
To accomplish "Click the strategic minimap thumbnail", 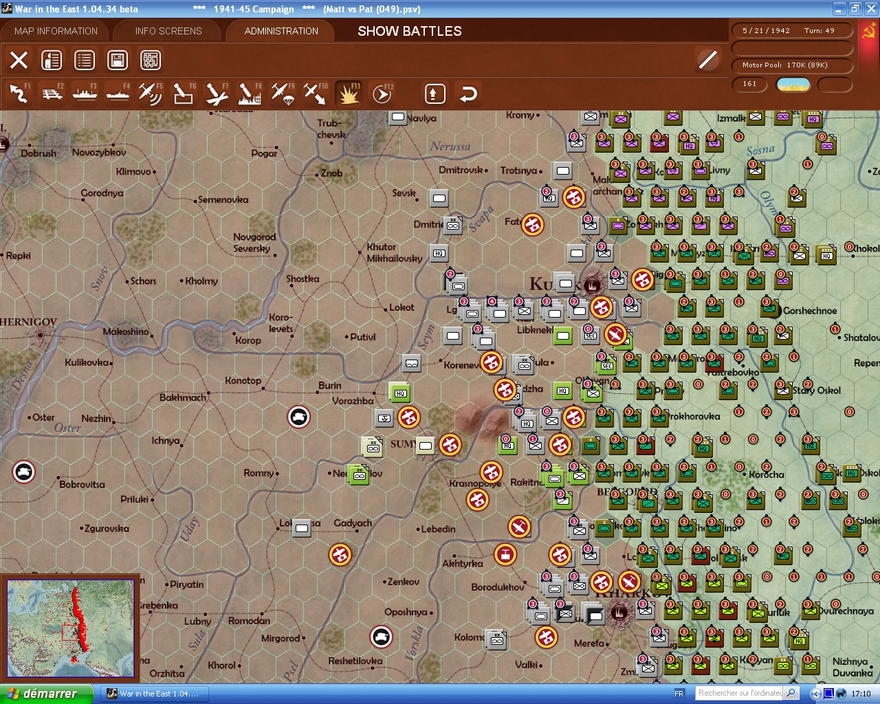I will [x=70, y=628].
